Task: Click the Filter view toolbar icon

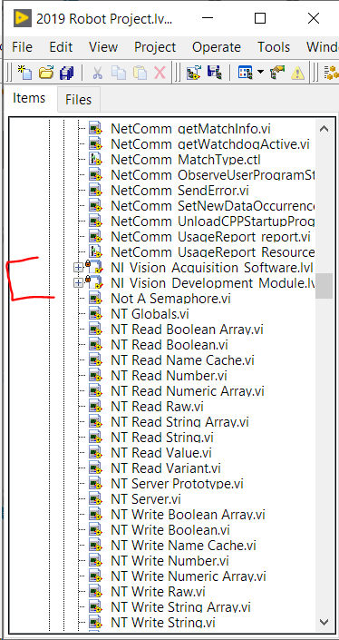Action: [x=245, y=74]
